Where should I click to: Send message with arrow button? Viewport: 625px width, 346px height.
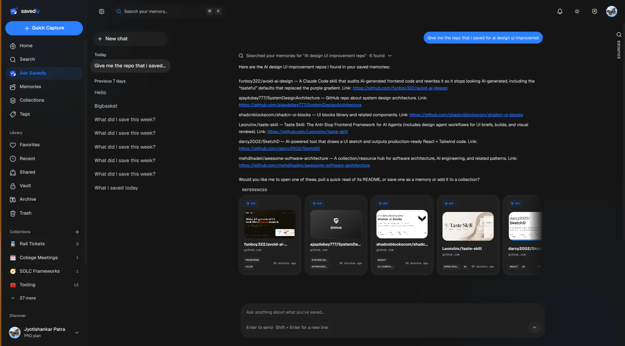534,328
